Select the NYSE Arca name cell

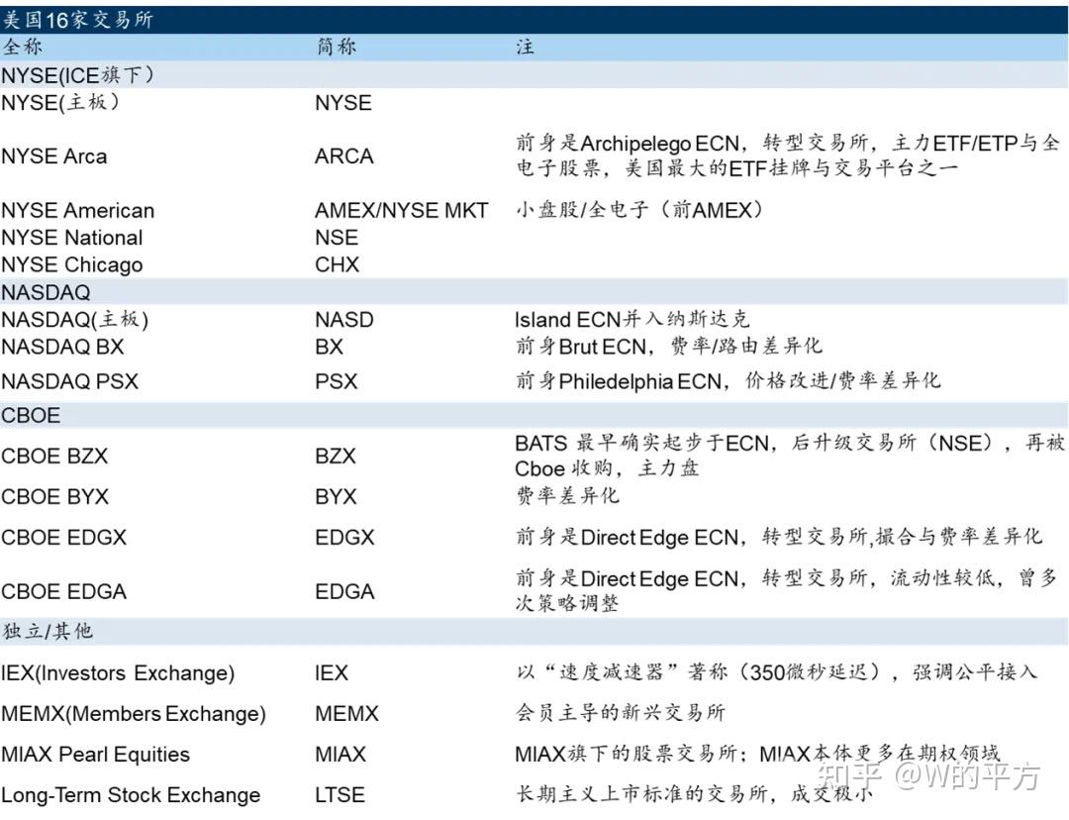[53, 156]
